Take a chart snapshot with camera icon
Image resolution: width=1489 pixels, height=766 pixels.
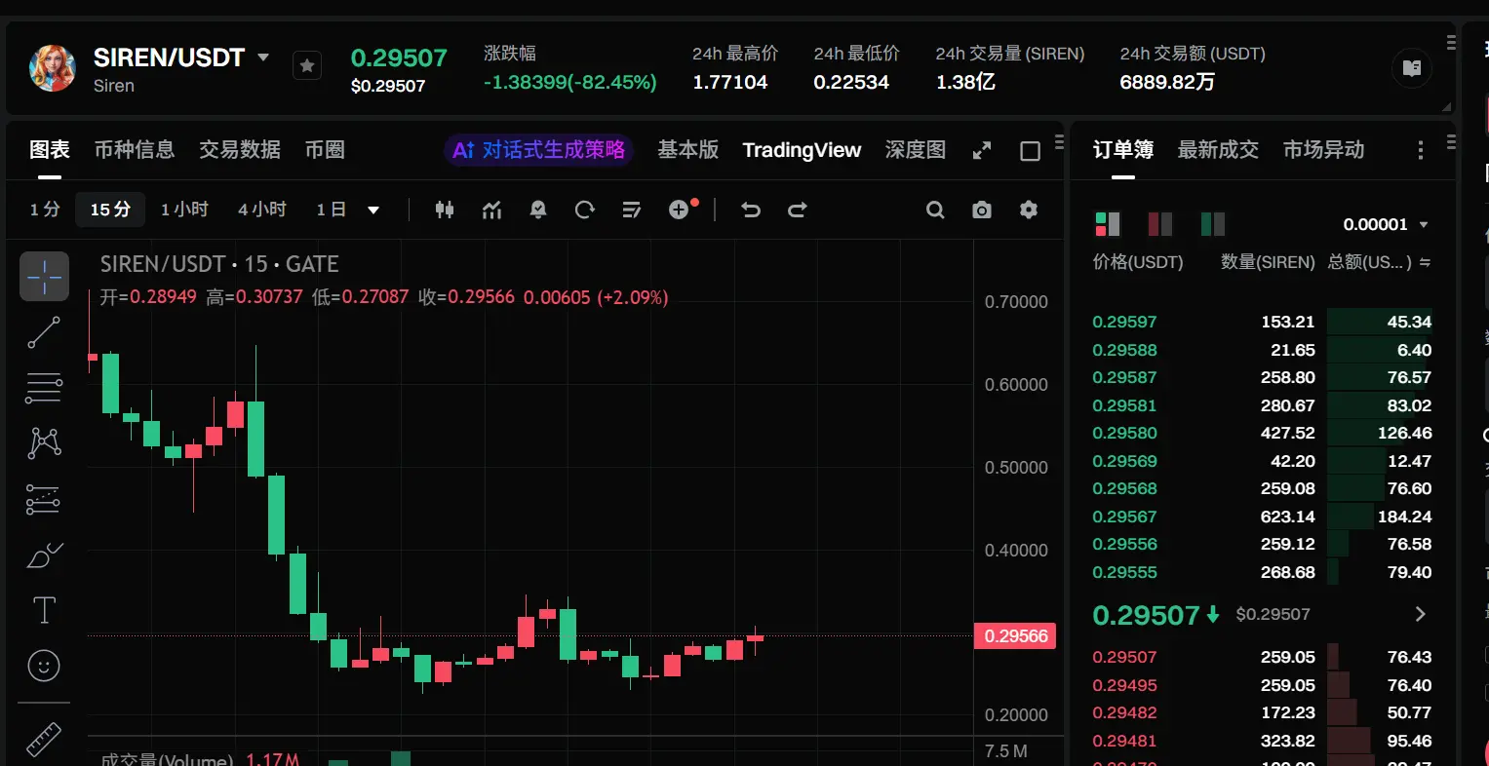pos(982,210)
